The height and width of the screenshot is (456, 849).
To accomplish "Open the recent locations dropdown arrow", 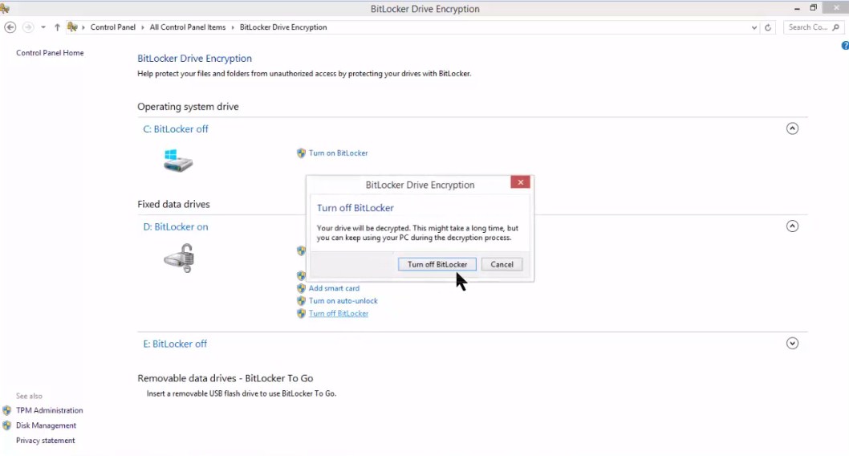I will tap(43, 27).
